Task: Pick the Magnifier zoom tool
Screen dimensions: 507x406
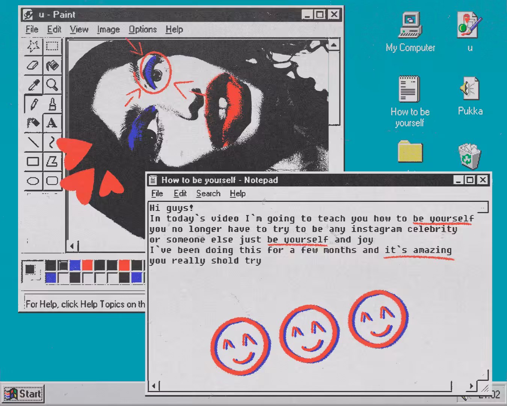Action: point(52,85)
